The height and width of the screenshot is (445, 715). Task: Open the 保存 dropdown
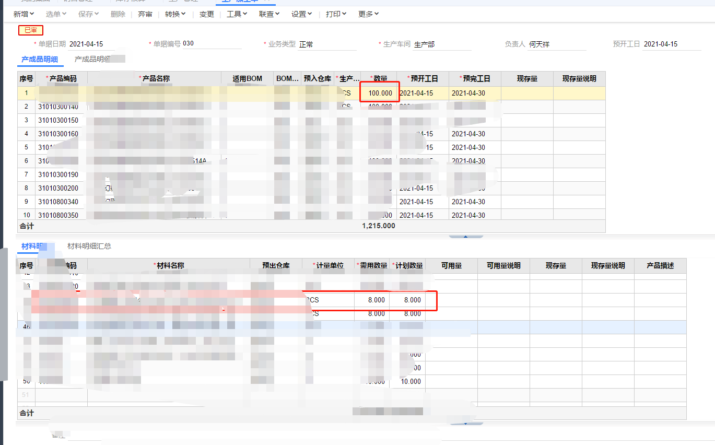pos(88,14)
